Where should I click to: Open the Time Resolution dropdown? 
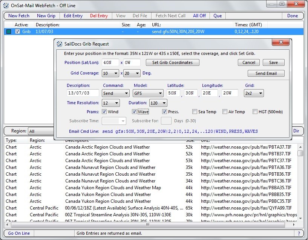[111, 103]
